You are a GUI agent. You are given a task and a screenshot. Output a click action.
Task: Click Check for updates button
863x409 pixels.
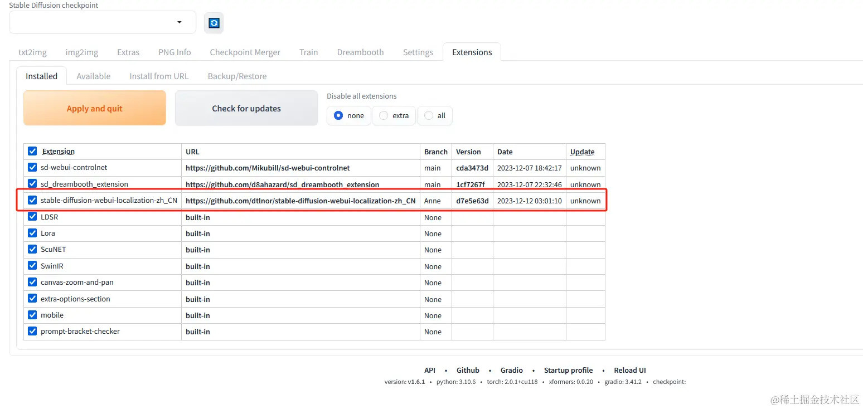pos(246,108)
